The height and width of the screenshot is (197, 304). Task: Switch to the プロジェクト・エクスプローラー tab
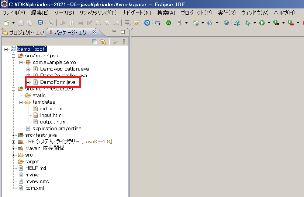[24, 32]
